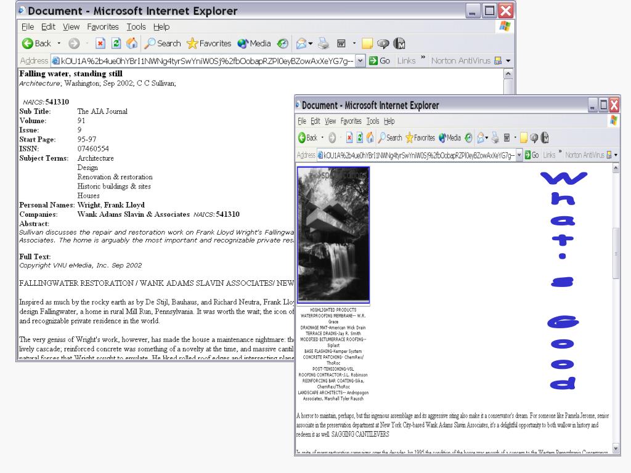Click Messenger icon in rear window toolbar
This screenshot has height=473, width=631.
[x=399, y=44]
